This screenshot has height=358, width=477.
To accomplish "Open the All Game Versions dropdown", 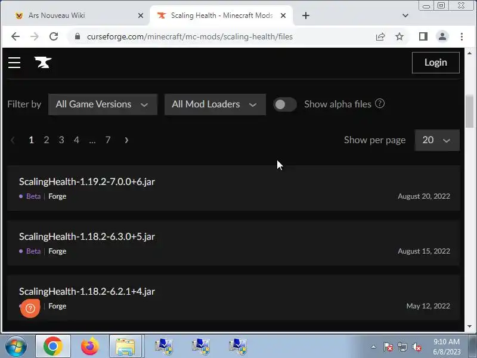I will [x=103, y=104].
